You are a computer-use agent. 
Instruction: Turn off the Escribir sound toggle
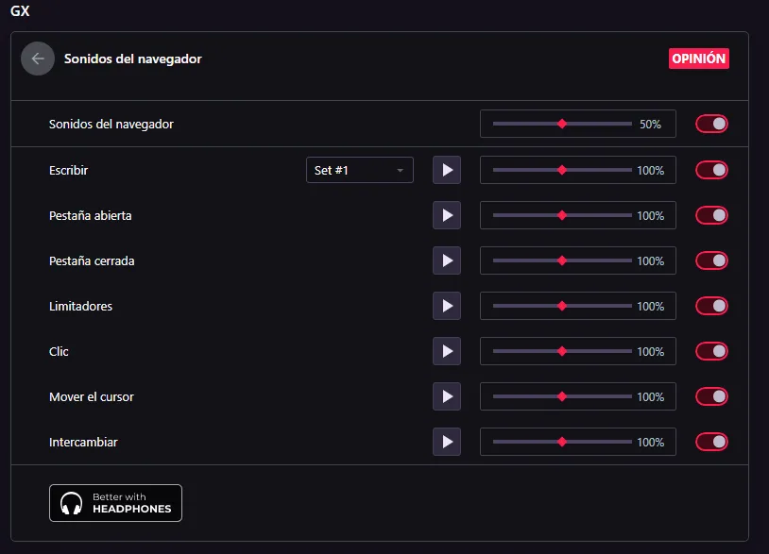(711, 170)
